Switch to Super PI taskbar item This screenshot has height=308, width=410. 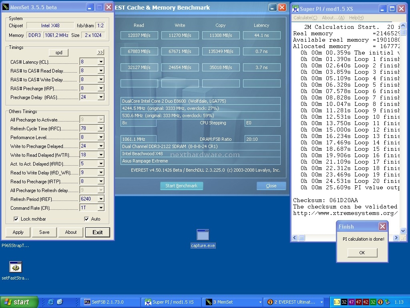coord(171,302)
